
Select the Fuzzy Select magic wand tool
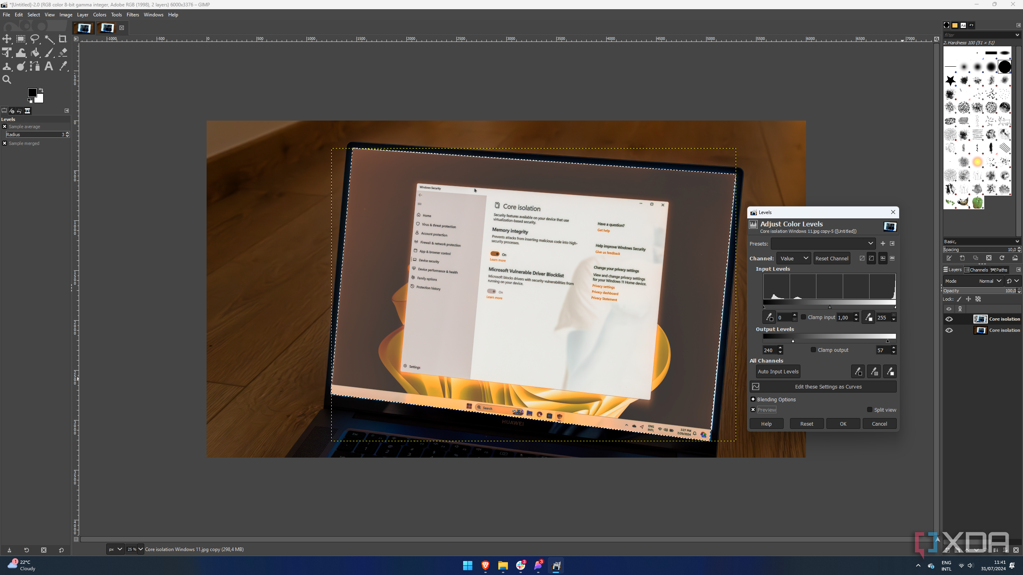(49, 39)
